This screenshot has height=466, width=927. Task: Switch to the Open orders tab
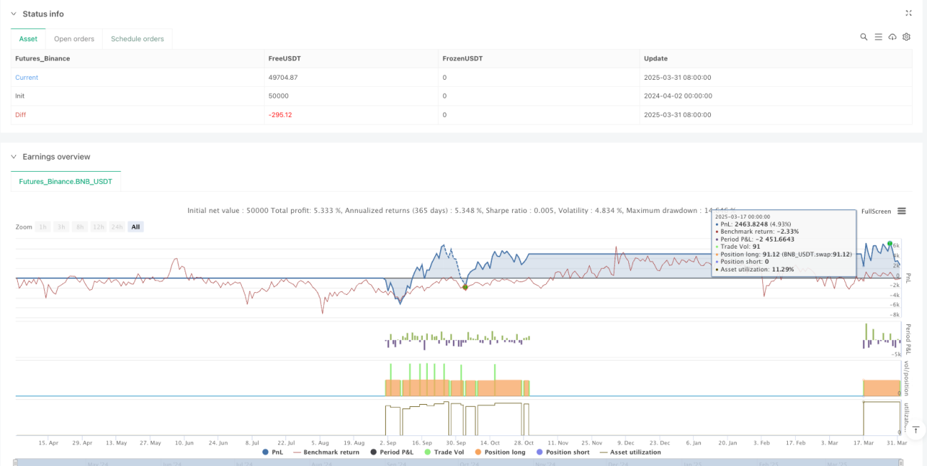coord(74,38)
